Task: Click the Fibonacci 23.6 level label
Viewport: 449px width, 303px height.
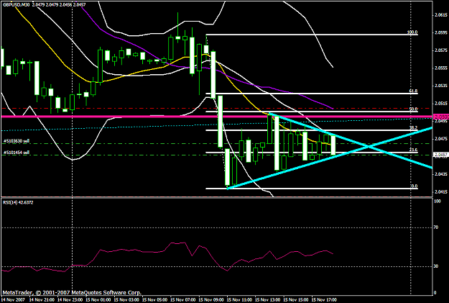Action: [413, 150]
